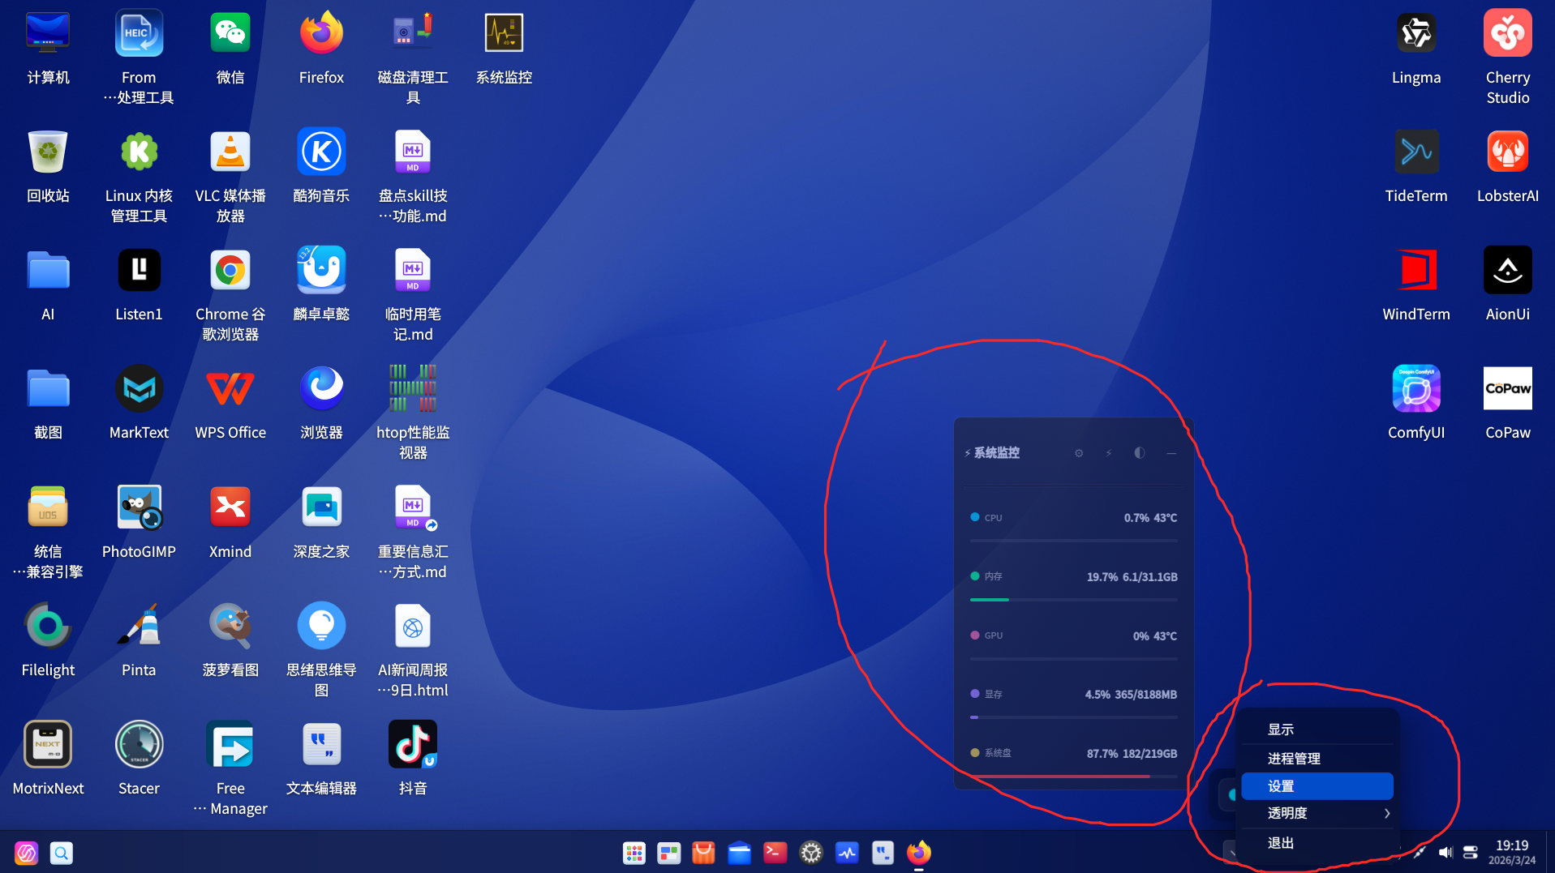
Task: Open the 系统监控 widget settings gear icon
Action: (x=1079, y=453)
